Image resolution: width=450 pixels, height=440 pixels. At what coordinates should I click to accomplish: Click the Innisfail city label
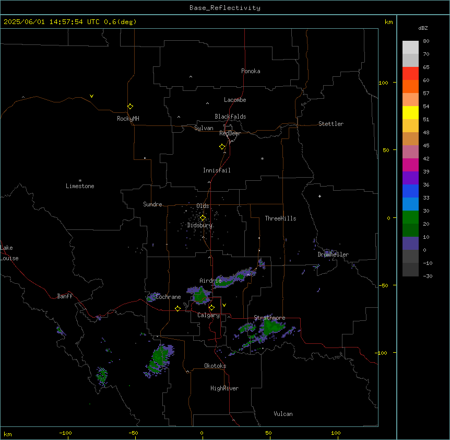click(217, 170)
